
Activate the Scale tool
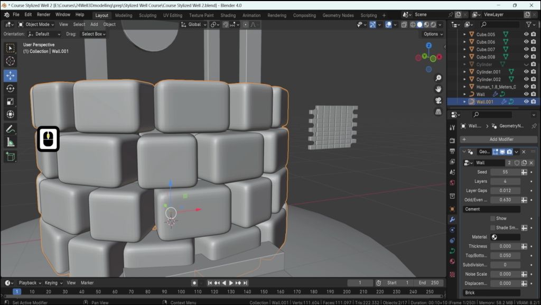tap(11, 101)
